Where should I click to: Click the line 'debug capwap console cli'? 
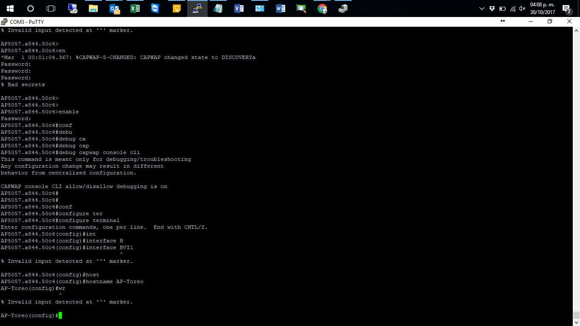point(70,152)
